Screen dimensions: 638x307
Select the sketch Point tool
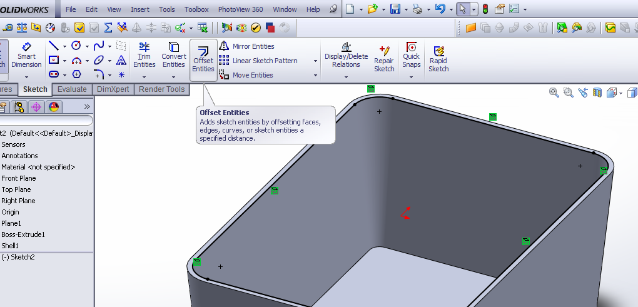coord(121,75)
